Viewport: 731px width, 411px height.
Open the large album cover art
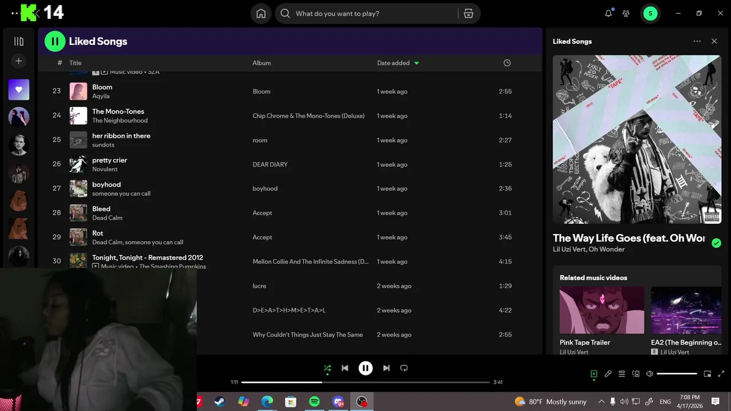pos(637,139)
